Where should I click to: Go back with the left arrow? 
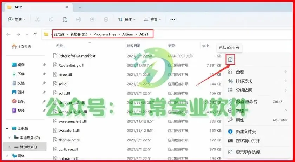point(8,34)
